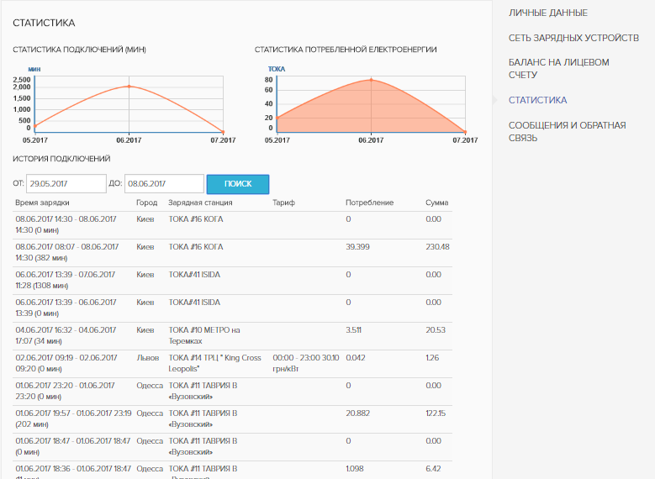655x479 pixels.
Task: Click the Потребление column header
Action: [x=369, y=203]
